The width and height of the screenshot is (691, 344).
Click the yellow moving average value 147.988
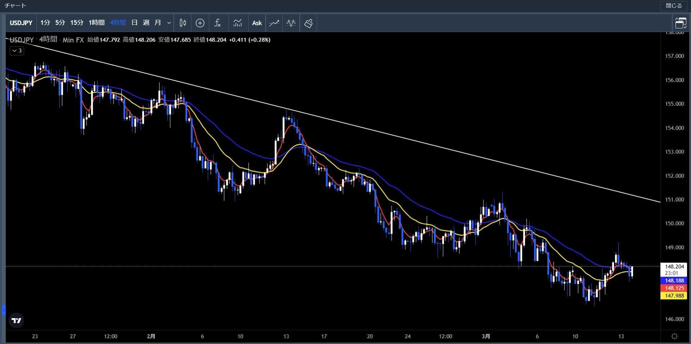(674, 296)
